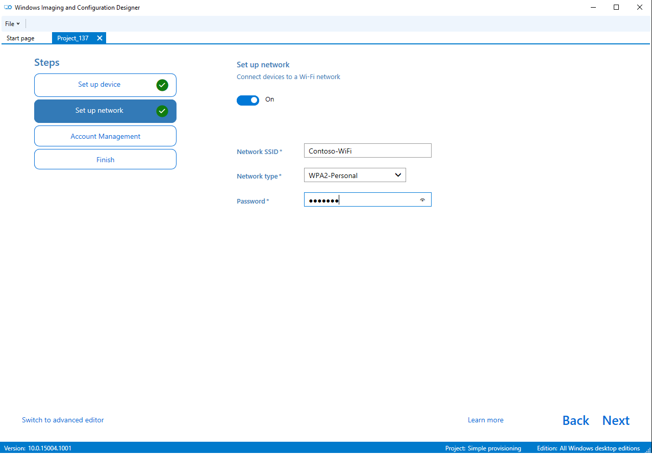This screenshot has width=652, height=455.
Task: Open the Network type dropdown
Action: 397,175
